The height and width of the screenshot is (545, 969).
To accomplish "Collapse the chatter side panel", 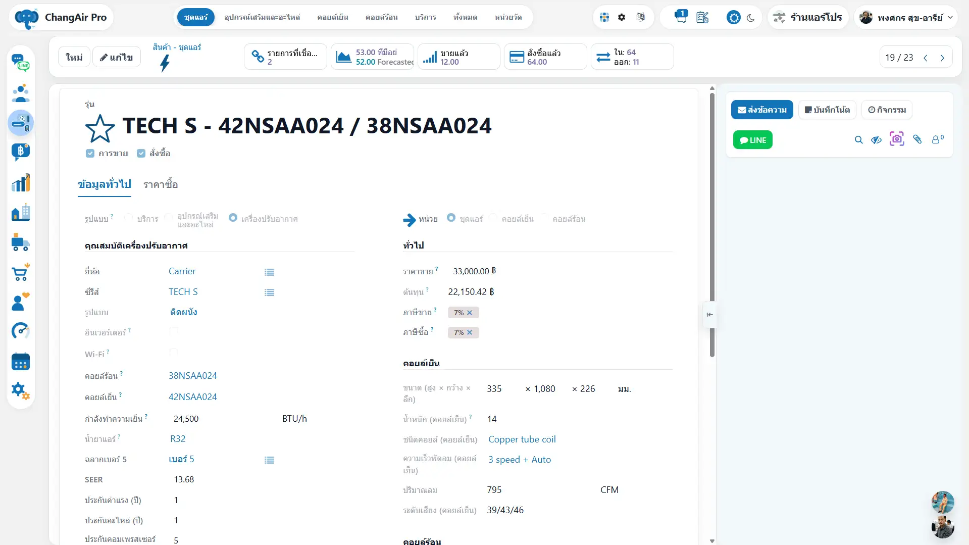I will 709,315.
